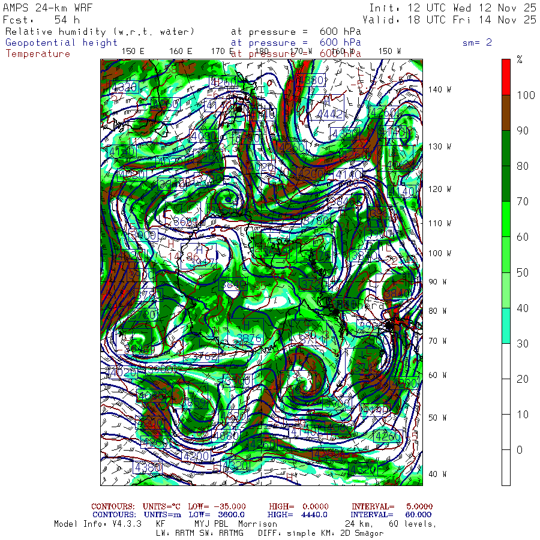Select the red Temperature legend text
This screenshot has height=540, width=540.
pyautogui.click(x=38, y=53)
